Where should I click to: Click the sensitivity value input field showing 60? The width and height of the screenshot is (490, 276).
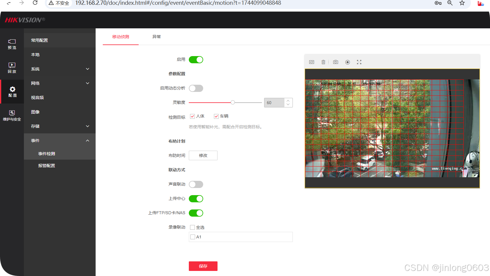pyautogui.click(x=274, y=102)
